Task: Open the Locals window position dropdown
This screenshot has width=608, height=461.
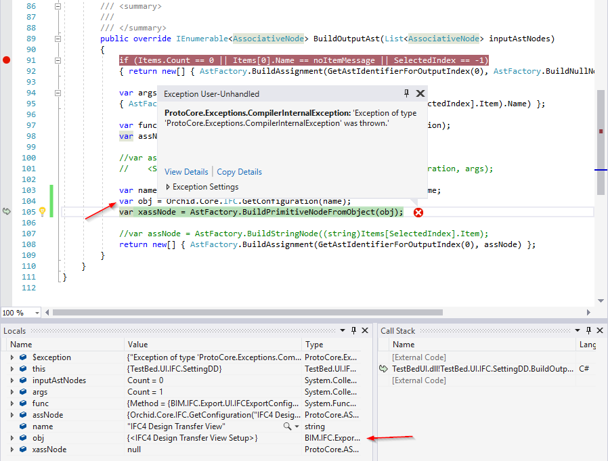Action: [x=343, y=330]
